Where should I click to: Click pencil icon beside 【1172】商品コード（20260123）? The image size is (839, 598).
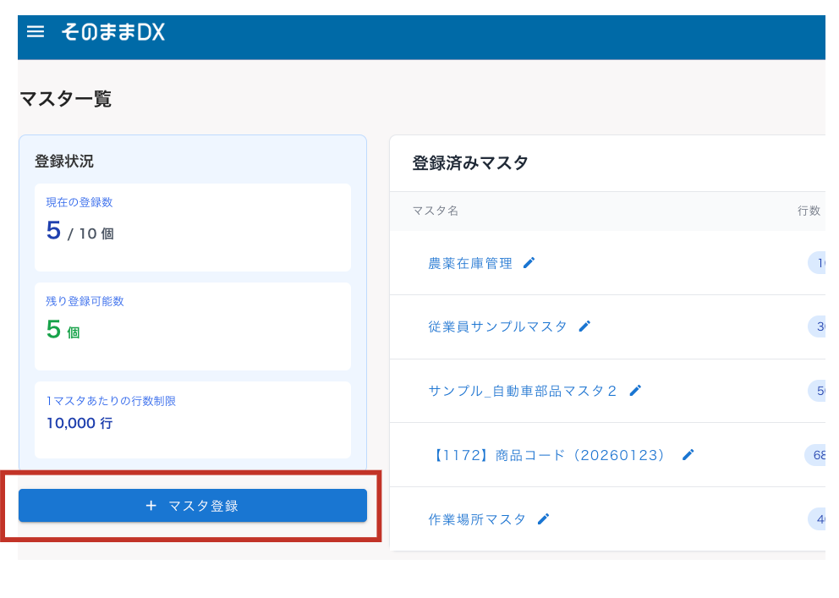point(688,454)
